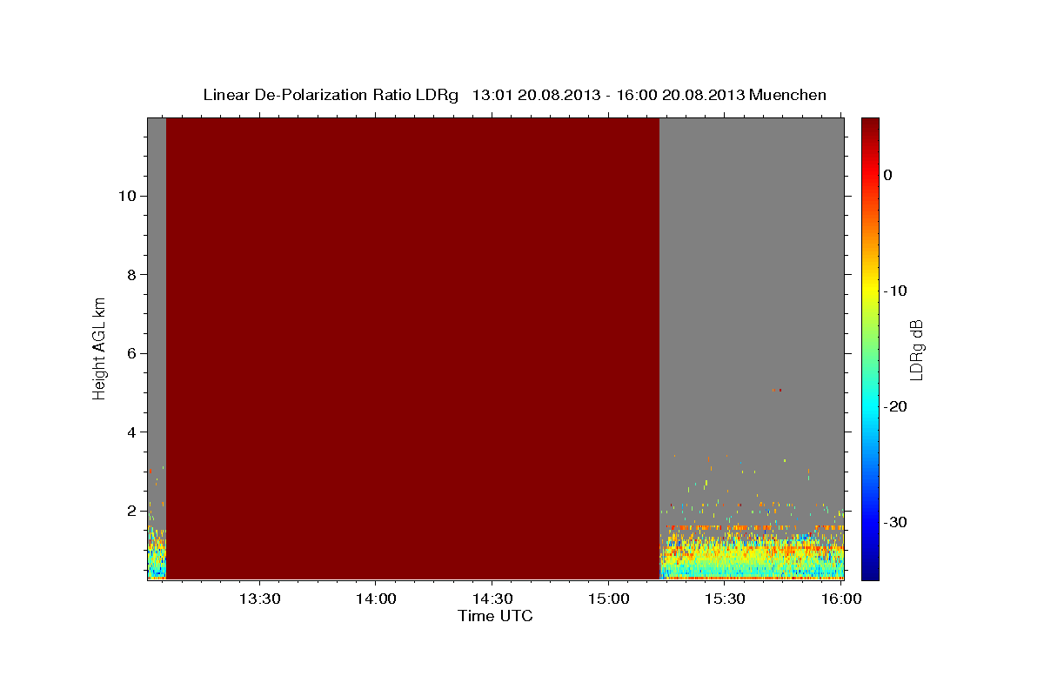Click the 'Time UTC' axis label

(495, 616)
